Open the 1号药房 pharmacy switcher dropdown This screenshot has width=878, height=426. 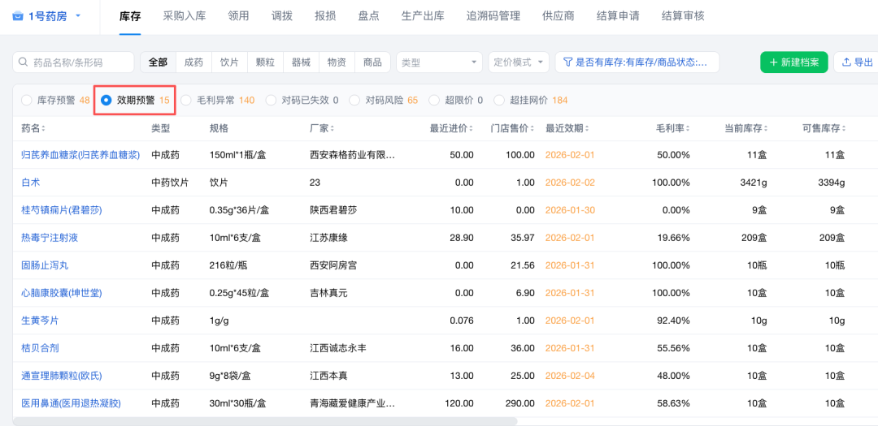[x=47, y=17]
